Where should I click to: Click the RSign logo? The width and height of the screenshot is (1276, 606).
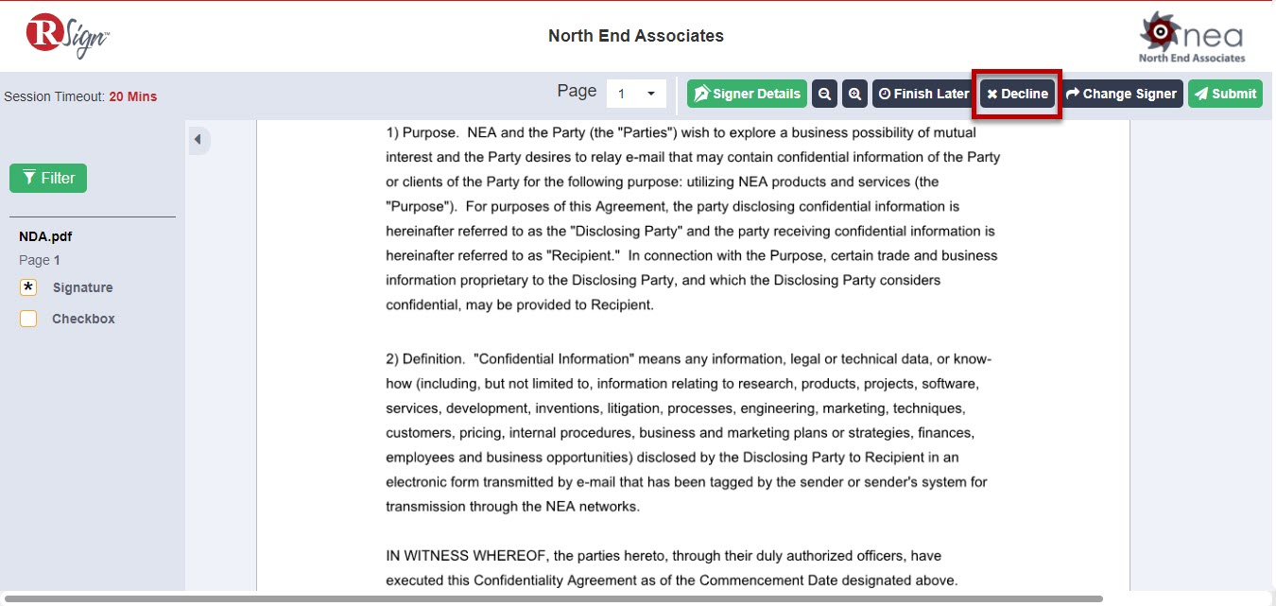[x=68, y=36]
